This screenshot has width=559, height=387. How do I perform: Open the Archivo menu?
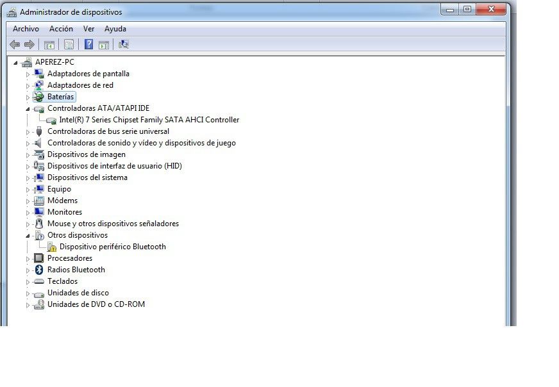(26, 29)
